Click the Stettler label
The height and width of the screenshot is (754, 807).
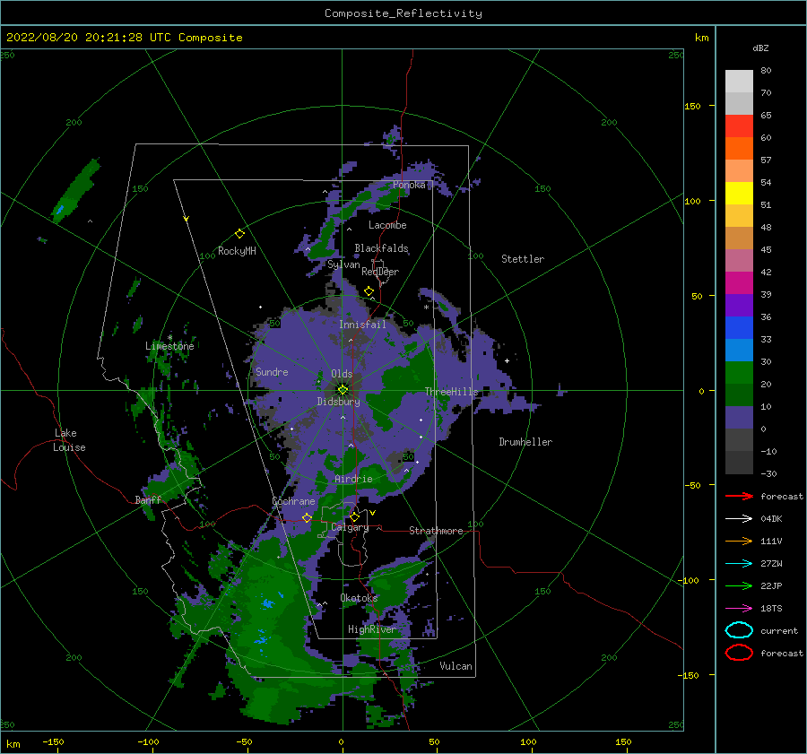click(523, 259)
